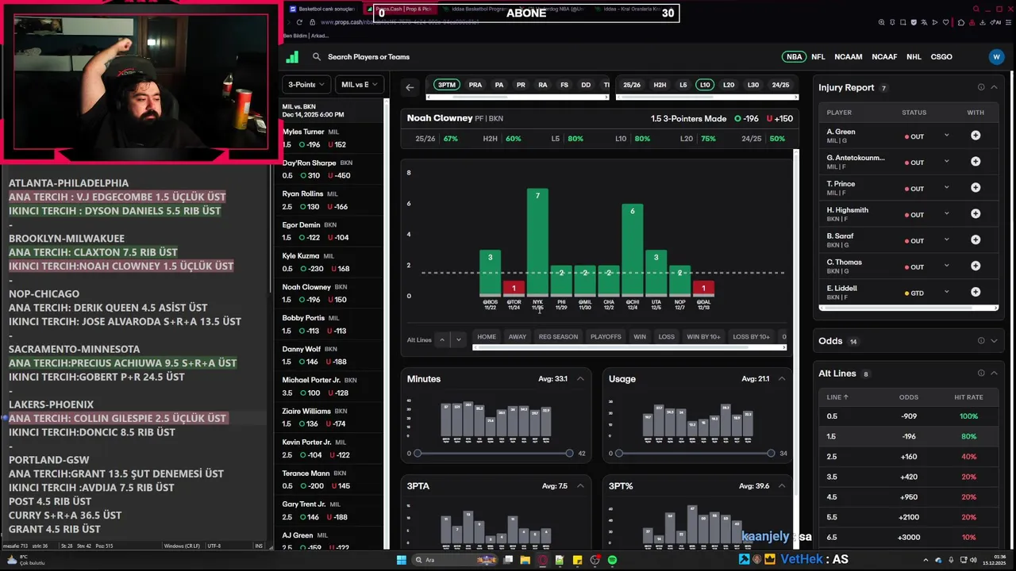Screen dimensions: 1016x571
Task: Select the 3PTM stat pill
Action: (x=447, y=85)
